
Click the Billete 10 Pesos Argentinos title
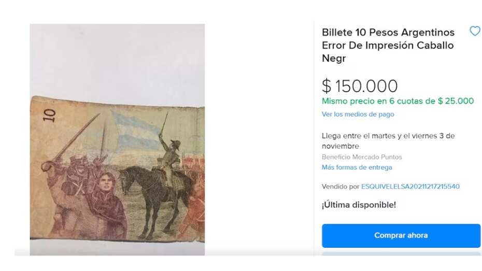click(388, 32)
